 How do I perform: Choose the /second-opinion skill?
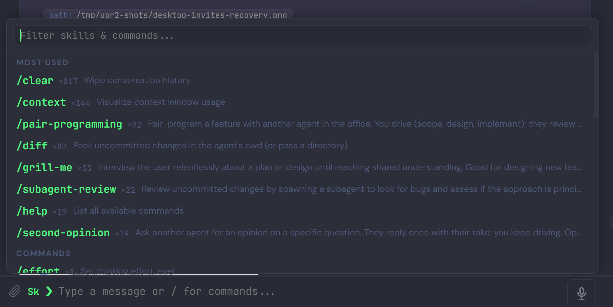tap(303, 232)
